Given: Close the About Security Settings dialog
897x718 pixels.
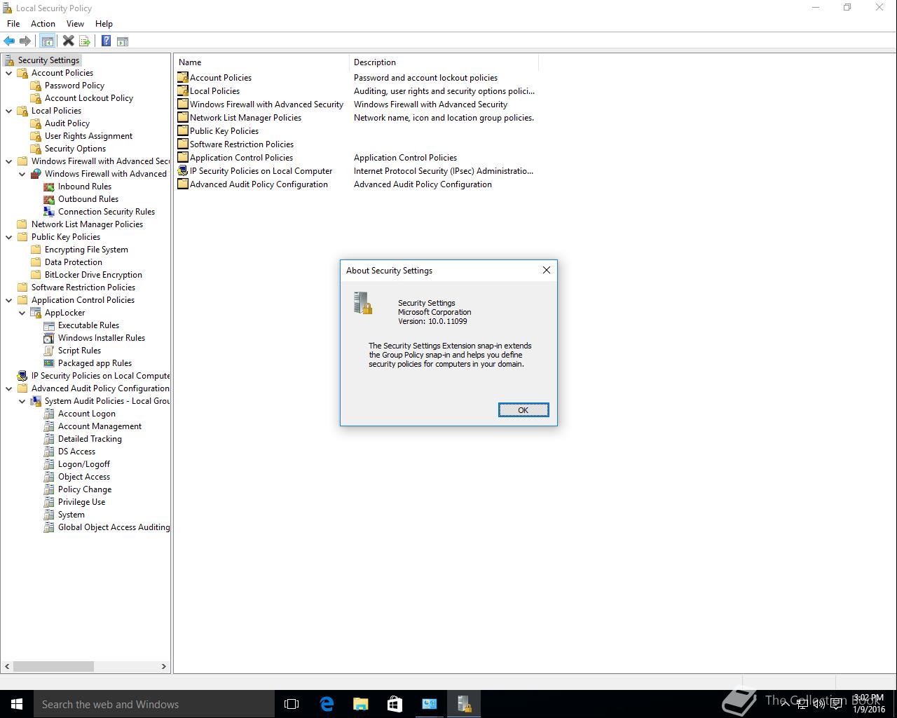Looking at the screenshot, I should [547, 270].
